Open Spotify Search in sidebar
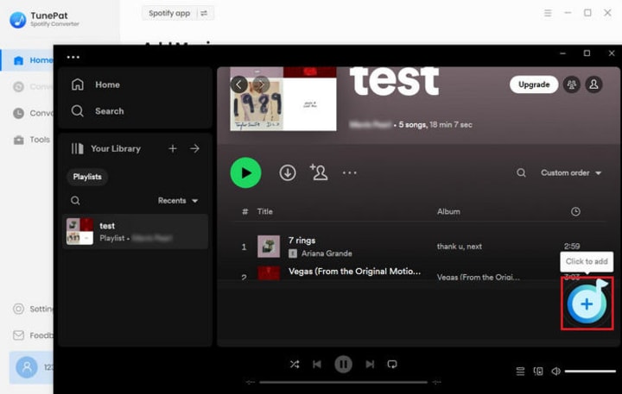Image resolution: width=622 pixels, height=394 pixels. 97,111
